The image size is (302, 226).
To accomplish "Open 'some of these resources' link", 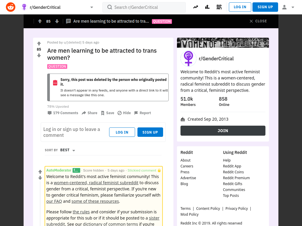I will (95, 201).
